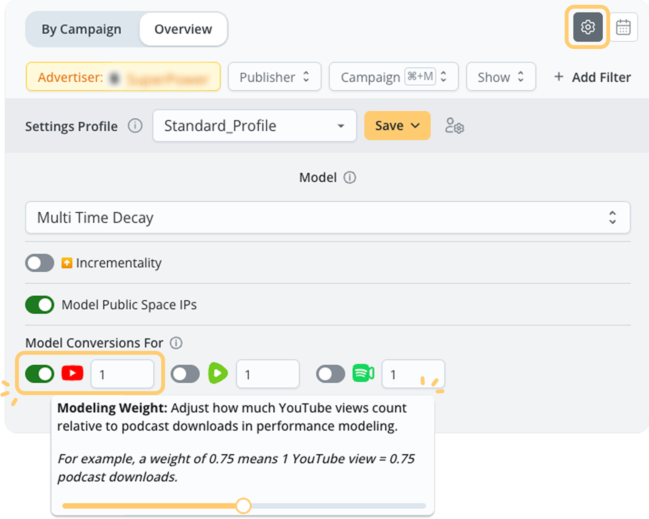Image resolution: width=649 pixels, height=519 pixels.
Task: Open the Publisher filter dropdown
Action: (274, 77)
